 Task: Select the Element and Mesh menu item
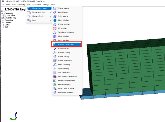coord(40,8)
